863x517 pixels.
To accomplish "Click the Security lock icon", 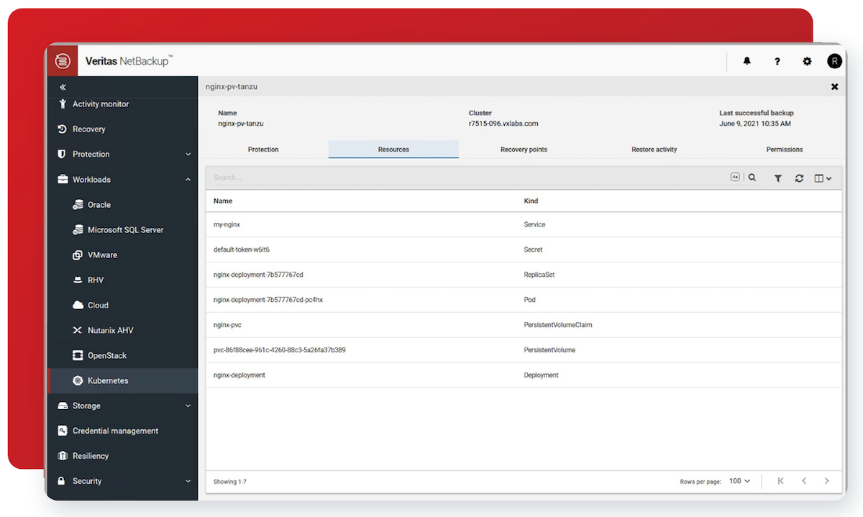I will (x=62, y=481).
